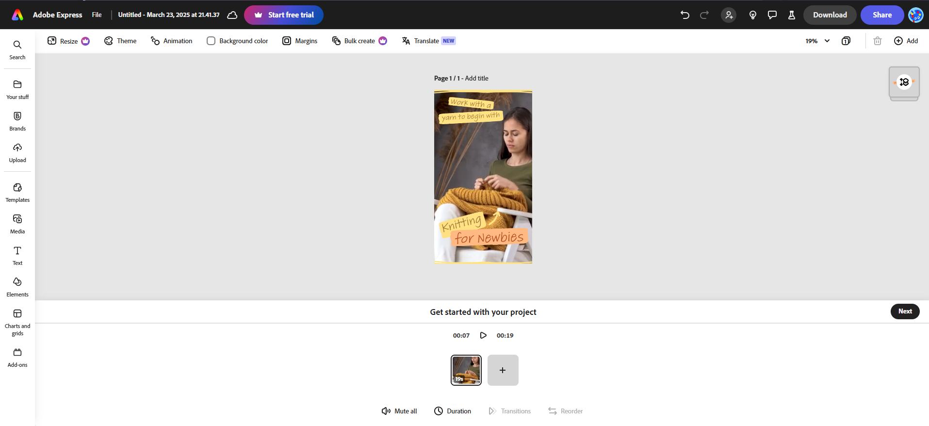Open the Media panel
929x426 pixels.
[x=17, y=224]
